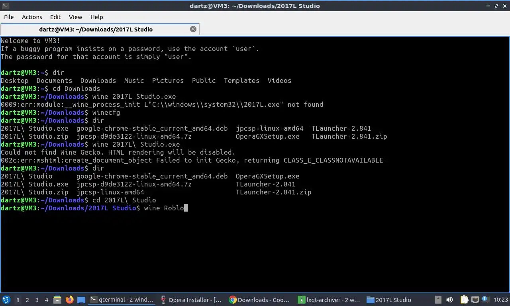510x306 pixels.
Task: Open the clipboard manager tray icon
Action: pyautogui.click(x=465, y=300)
